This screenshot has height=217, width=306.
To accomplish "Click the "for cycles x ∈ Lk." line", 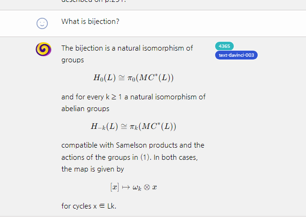I will coord(89,206).
